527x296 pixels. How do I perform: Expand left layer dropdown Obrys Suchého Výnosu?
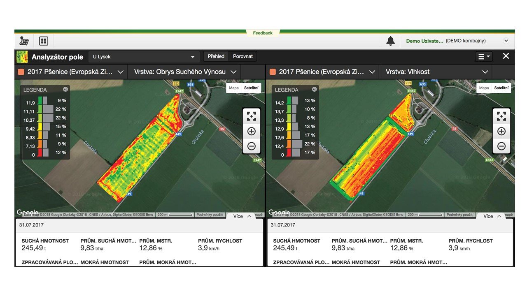[185, 72]
